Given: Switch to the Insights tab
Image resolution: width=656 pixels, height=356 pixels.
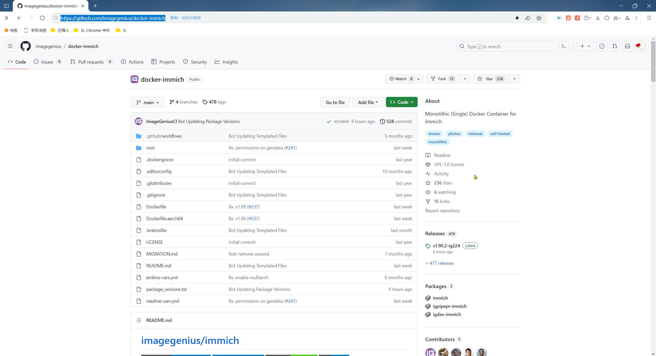Looking at the screenshot, I should [x=226, y=62].
